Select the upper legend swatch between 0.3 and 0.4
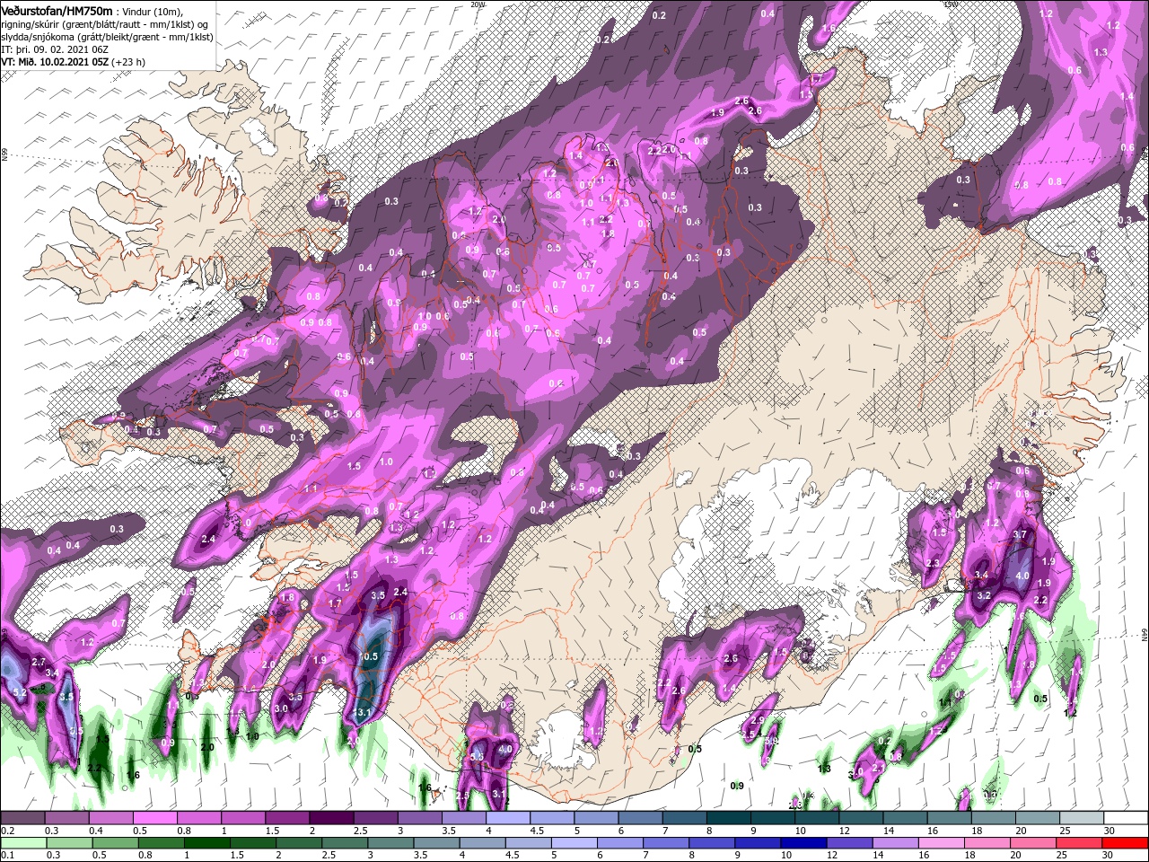 [66, 819]
